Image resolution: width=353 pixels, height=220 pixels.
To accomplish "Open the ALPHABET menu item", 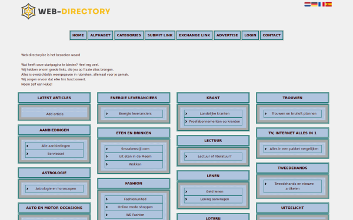I will [x=101, y=35].
